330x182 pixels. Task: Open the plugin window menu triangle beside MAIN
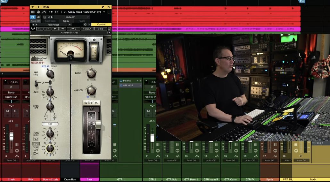33,7
